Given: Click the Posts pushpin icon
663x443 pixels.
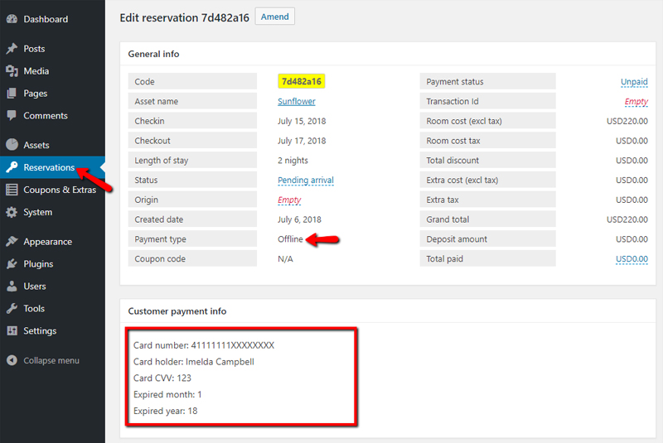Looking at the screenshot, I should click(12, 49).
